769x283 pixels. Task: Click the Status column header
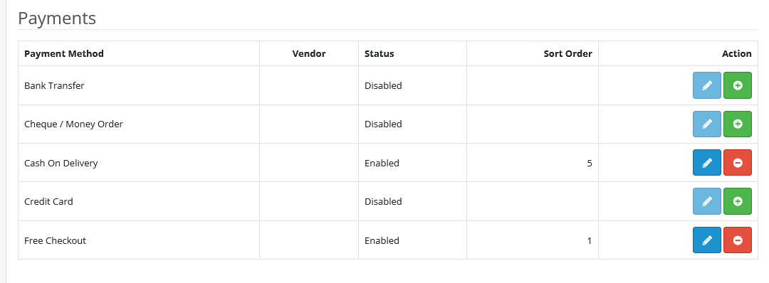coord(379,54)
